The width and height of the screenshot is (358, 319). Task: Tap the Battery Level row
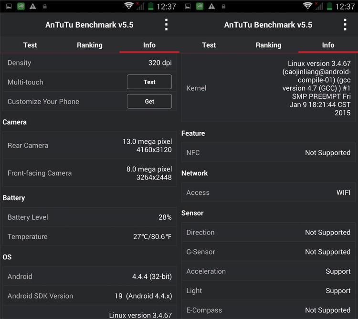[89, 217]
